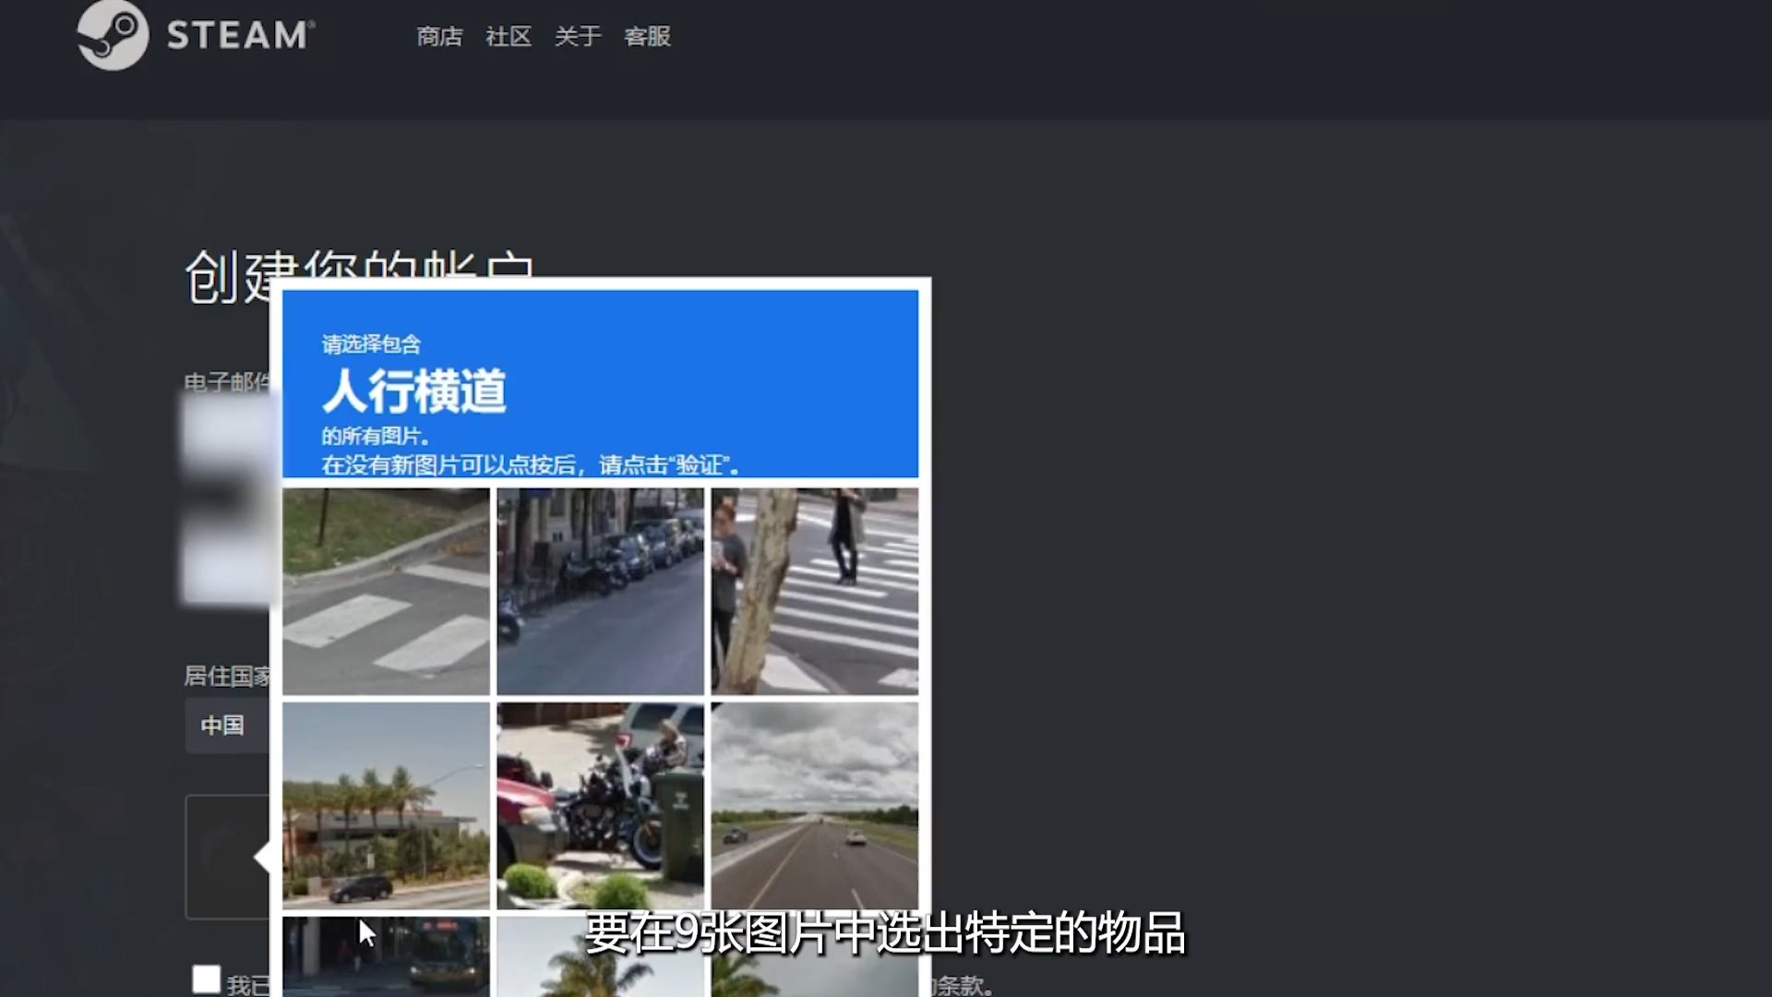Select the parked motorcycles street tile
Screen dimensions: 1772x997
601,591
